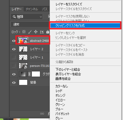Click the artboard nesting lock icon
This screenshot has height=120, width=123.
pyautogui.click(x=42, y=32)
